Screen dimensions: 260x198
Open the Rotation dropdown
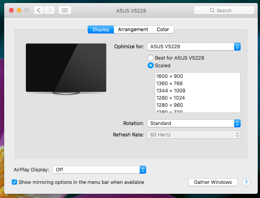click(x=194, y=123)
